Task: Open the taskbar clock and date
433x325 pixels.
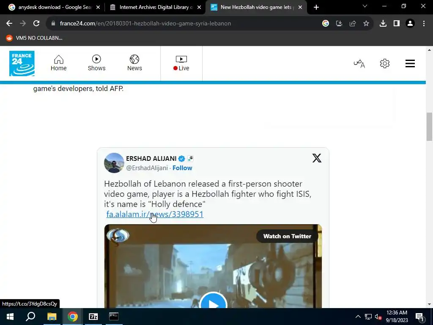Action: click(397, 317)
